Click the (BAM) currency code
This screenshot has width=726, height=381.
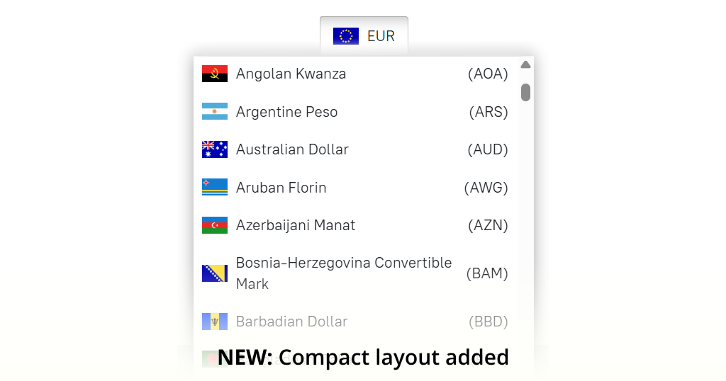pos(487,273)
